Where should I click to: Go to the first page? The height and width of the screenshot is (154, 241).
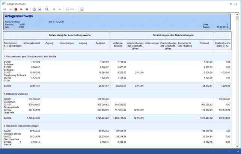[5, 9]
